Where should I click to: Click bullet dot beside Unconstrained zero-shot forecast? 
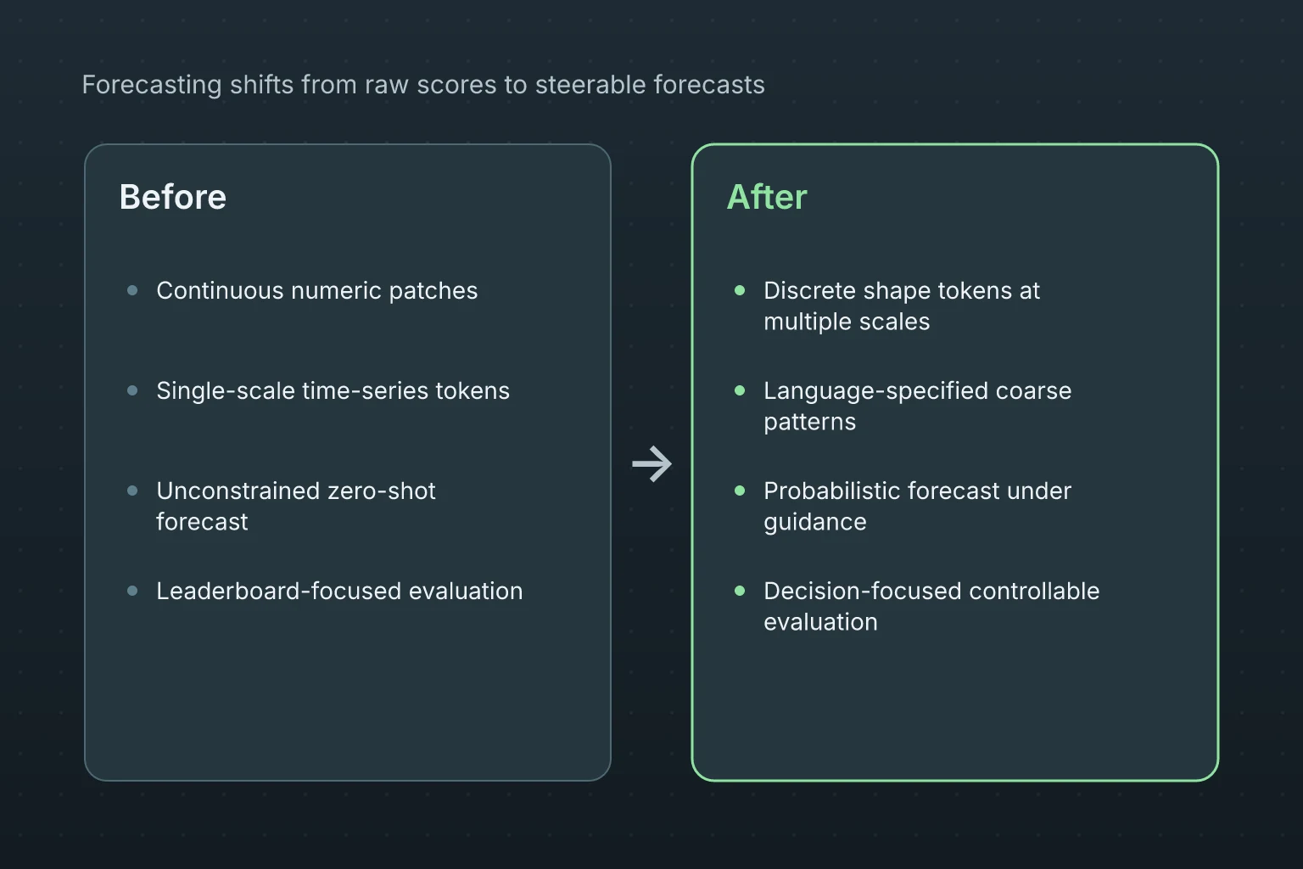click(x=132, y=491)
